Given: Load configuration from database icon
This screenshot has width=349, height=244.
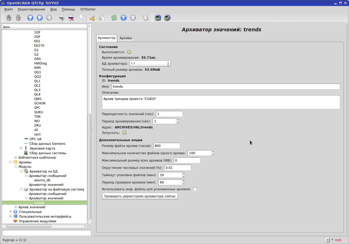Looking at the screenshot, I should click(x=9, y=18).
